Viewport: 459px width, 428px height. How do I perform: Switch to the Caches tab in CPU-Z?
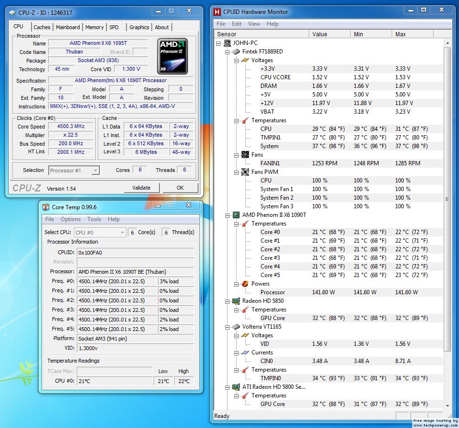(42, 27)
